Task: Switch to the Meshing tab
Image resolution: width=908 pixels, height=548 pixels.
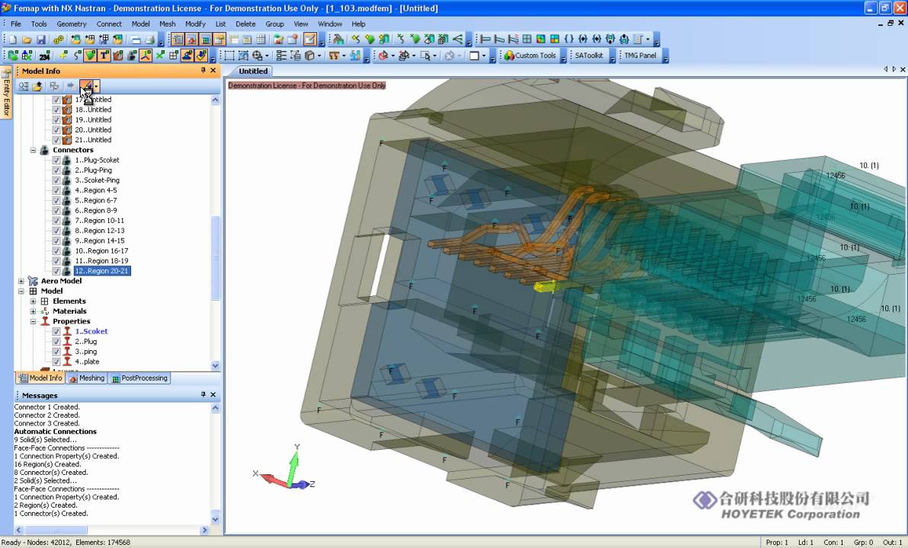Action: tap(87, 378)
